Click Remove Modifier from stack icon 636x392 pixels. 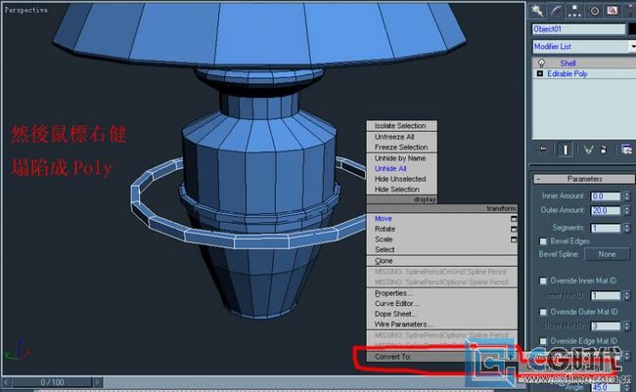[x=604, y=150]
